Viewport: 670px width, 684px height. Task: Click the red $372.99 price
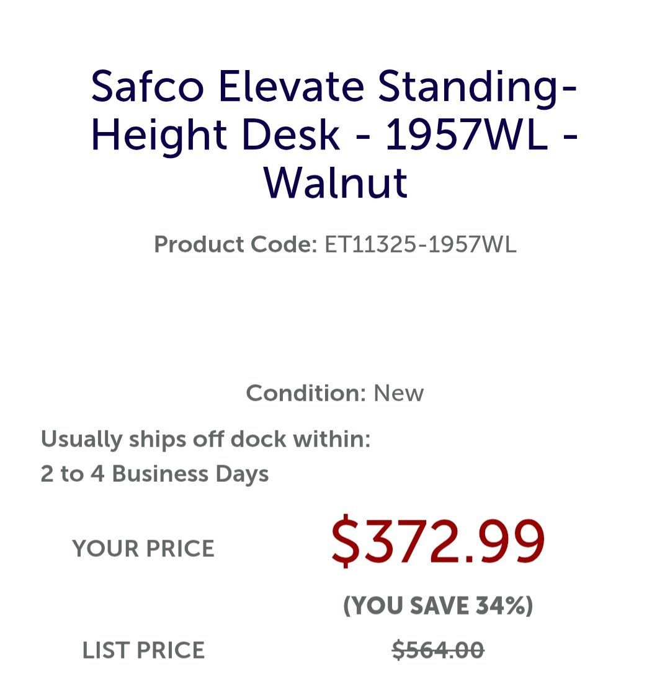tap(438, 541)
